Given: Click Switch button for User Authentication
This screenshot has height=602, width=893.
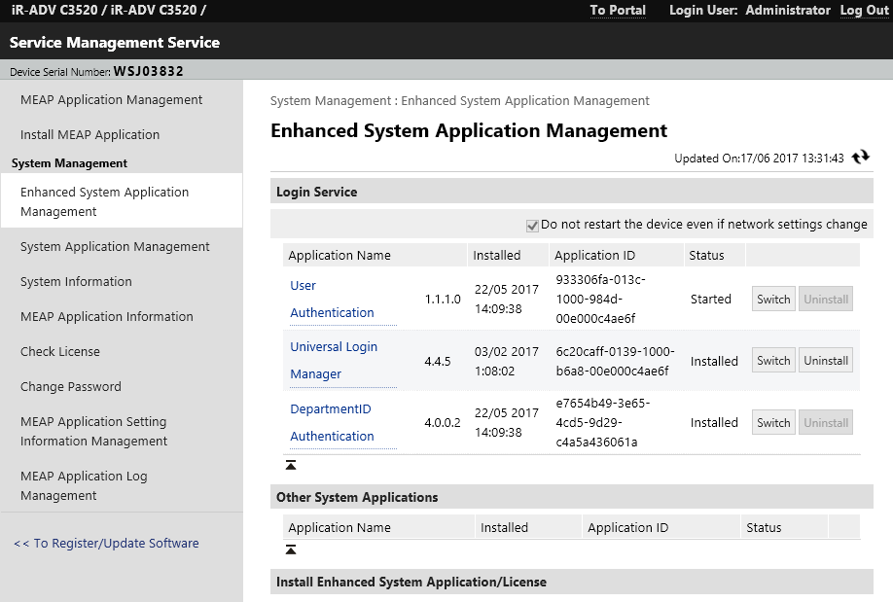Looking at the screenshot, I should (773, 300).
